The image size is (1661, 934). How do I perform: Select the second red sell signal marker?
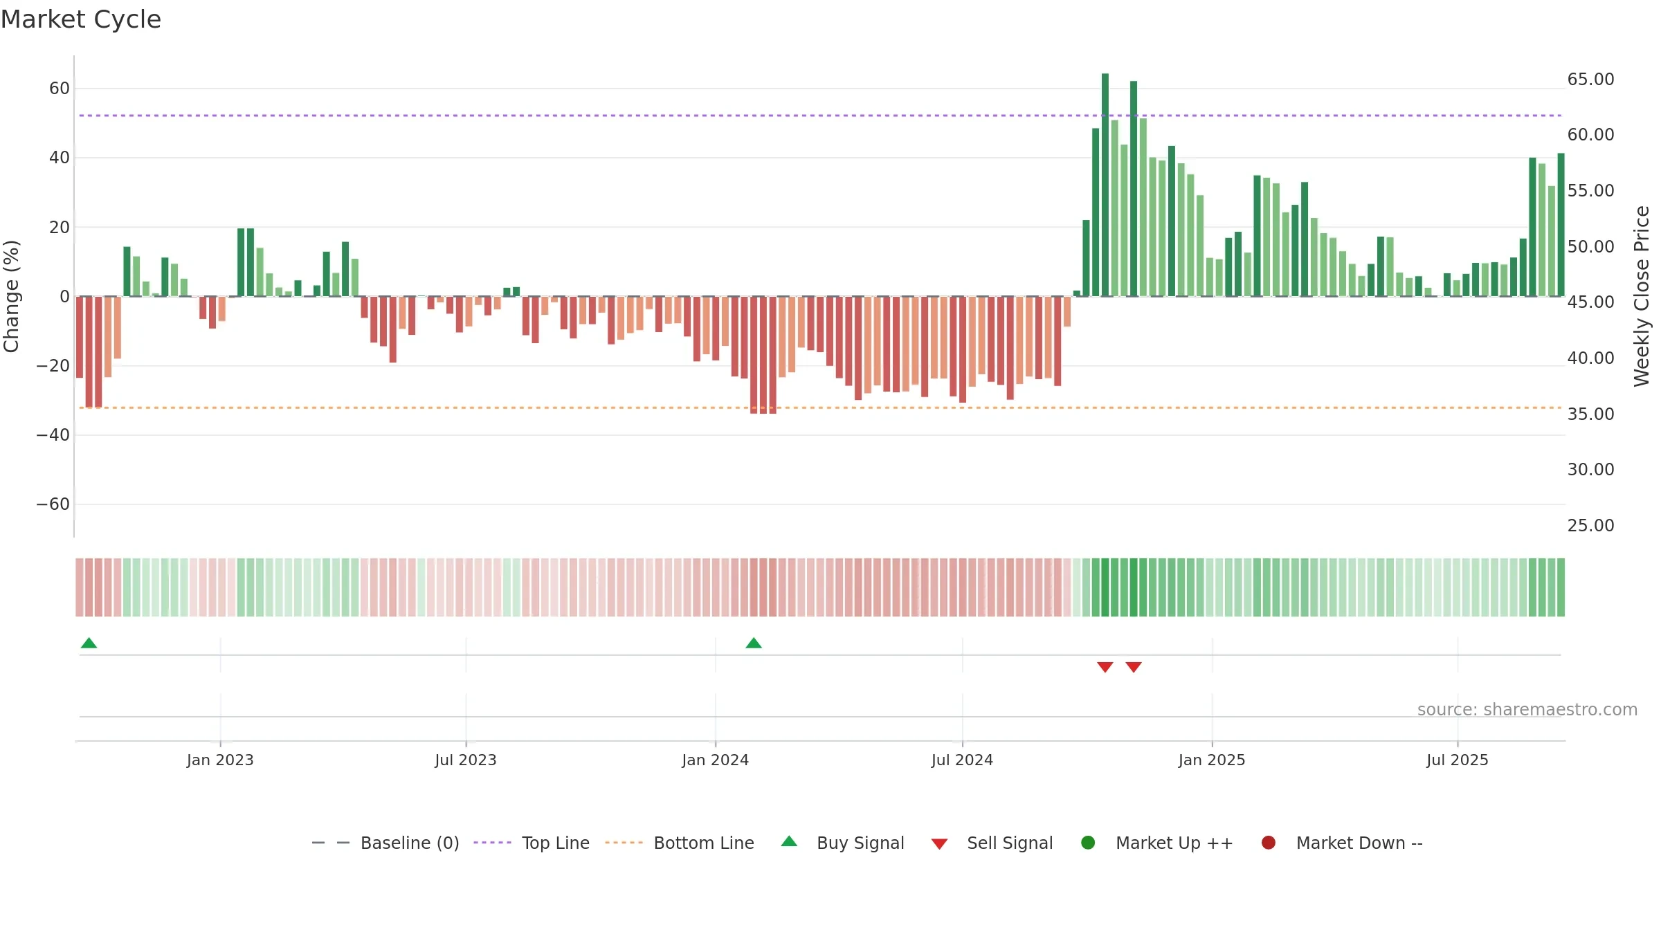[x=1134, y=667]
